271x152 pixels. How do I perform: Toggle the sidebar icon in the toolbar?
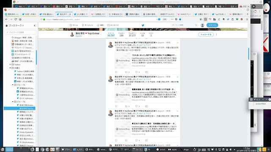tap(205, 19)
